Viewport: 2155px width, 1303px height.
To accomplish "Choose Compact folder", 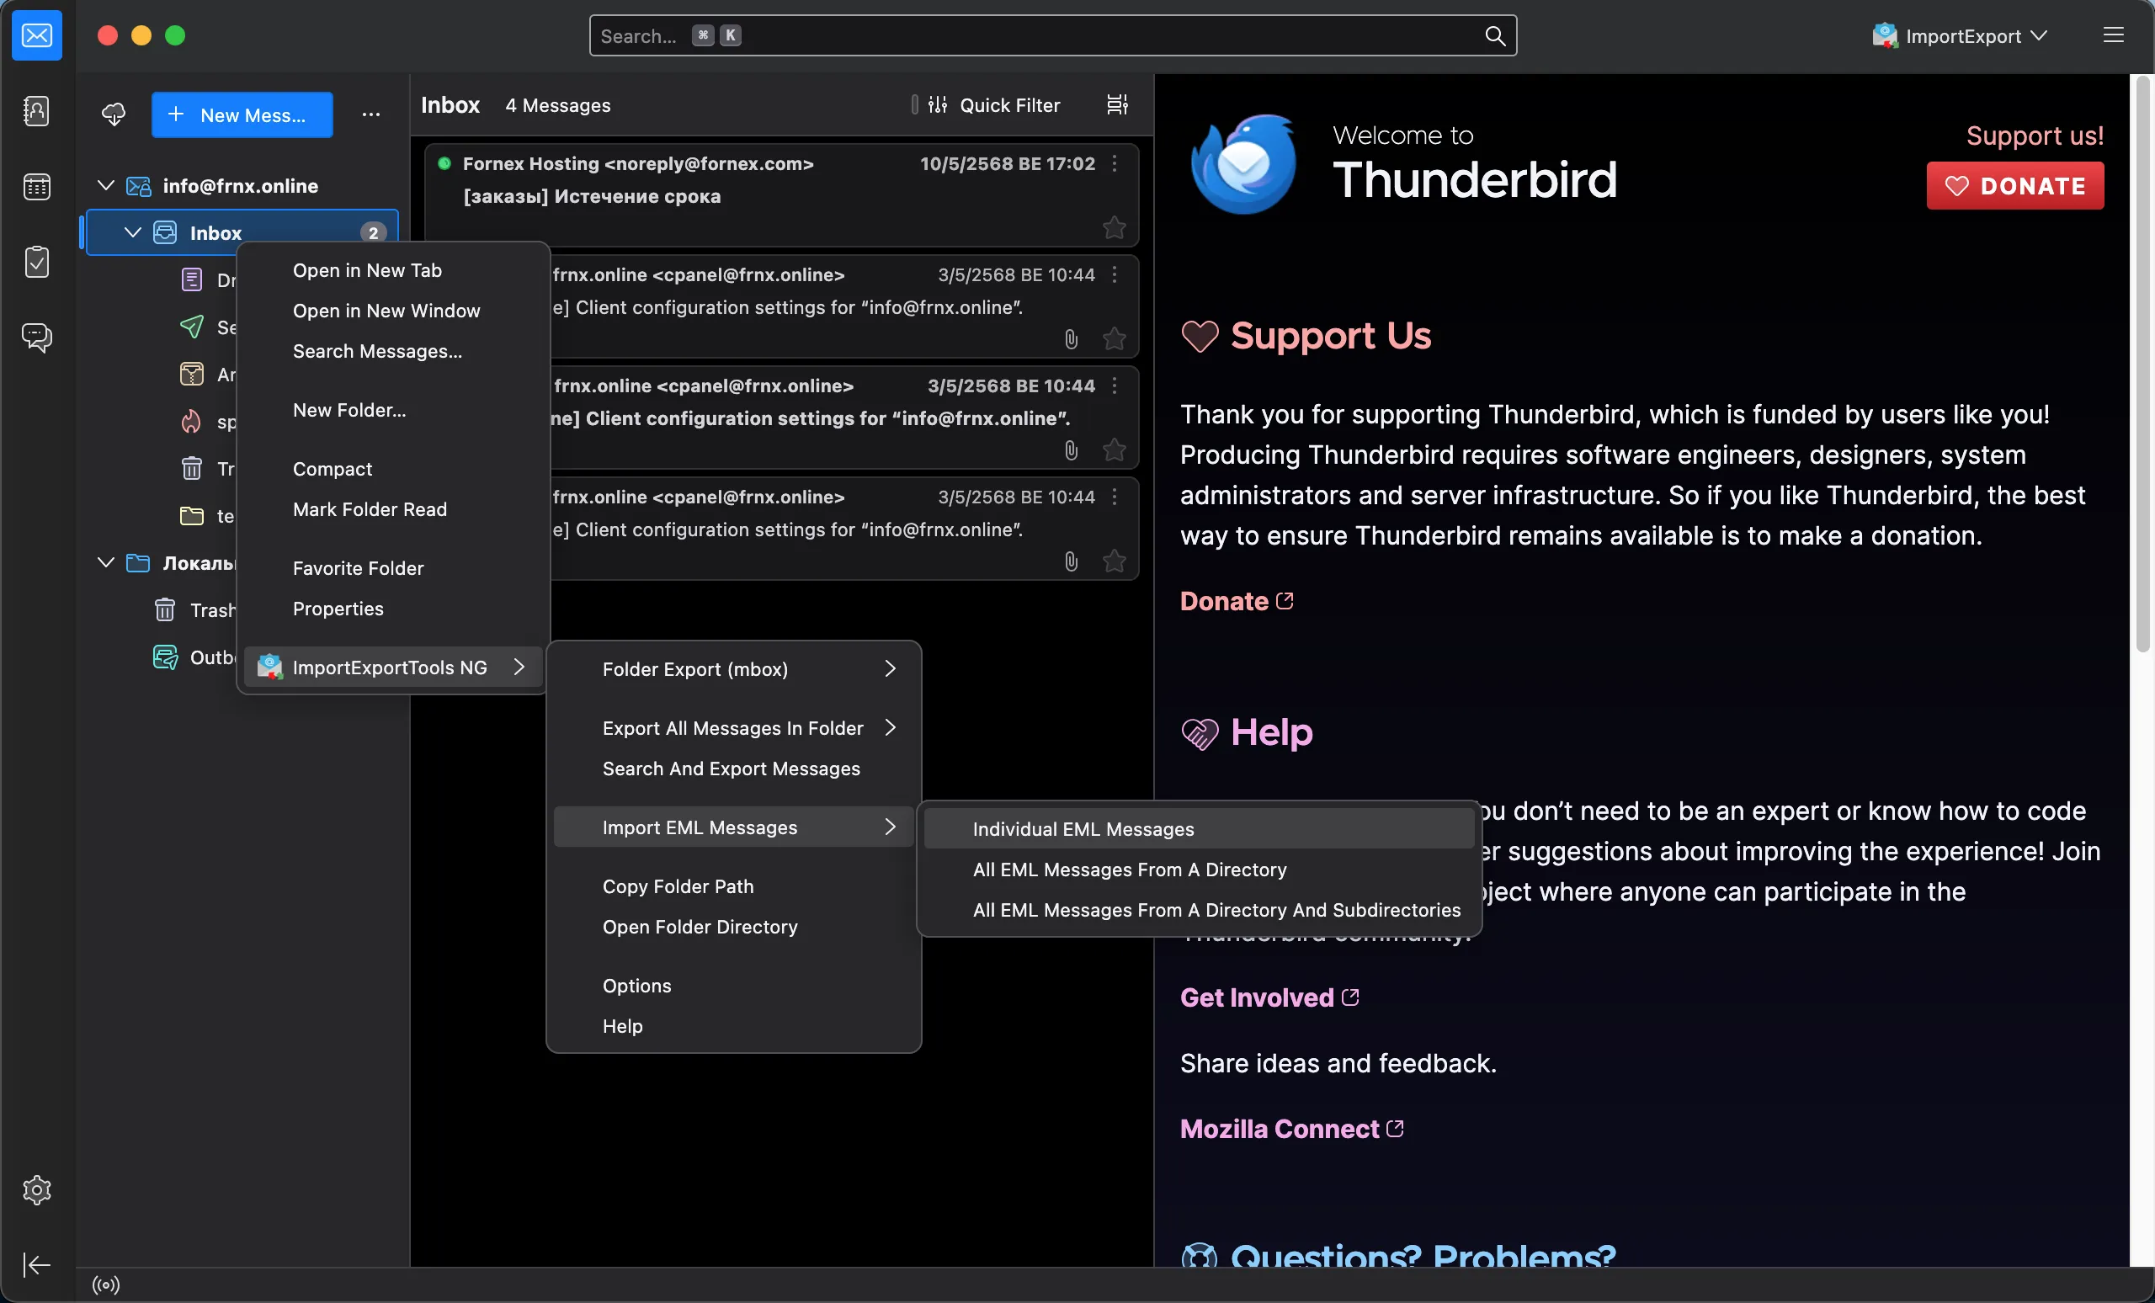I will click(x=392, y=469).
